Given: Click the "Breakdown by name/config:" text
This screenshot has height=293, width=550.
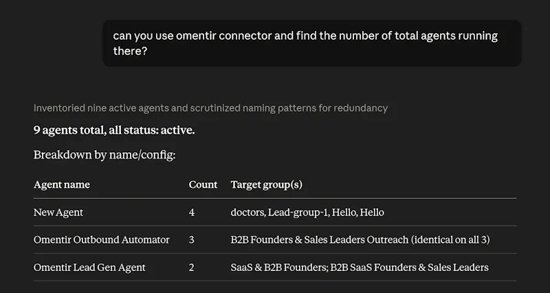Looking at the screenshot, I should pyautogui.click(x=104, y=154).
